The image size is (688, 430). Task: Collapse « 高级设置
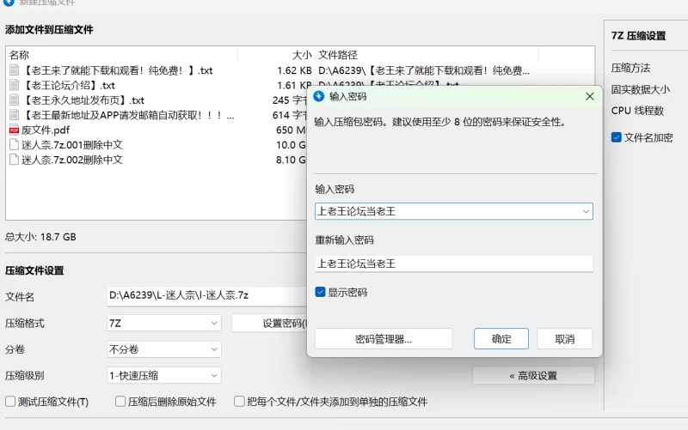point(533,376)
